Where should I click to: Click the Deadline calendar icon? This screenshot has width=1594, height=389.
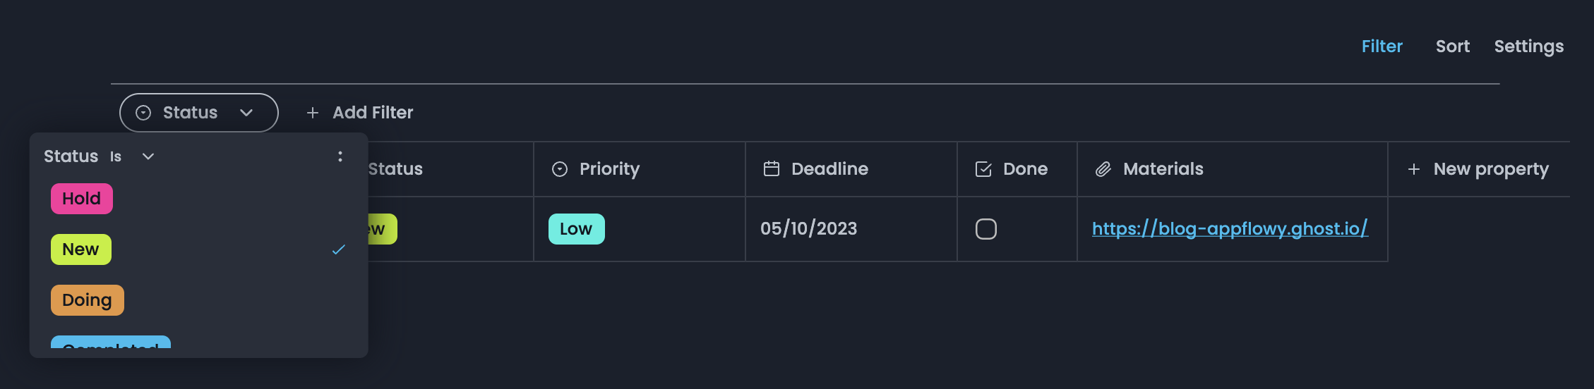[x=772, y=169]
